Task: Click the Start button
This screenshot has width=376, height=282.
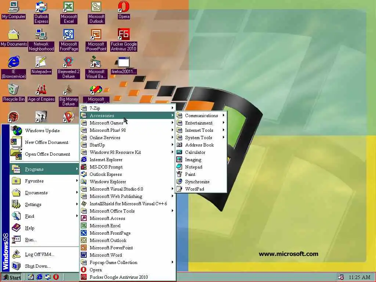Action: 11,278
